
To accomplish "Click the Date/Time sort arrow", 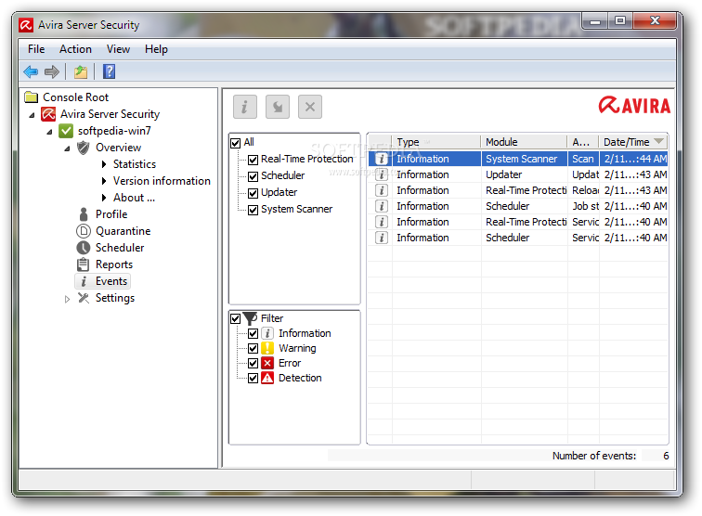I will coord(658,141).
